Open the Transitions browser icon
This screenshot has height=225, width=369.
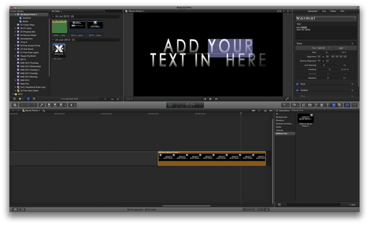[322, 105]
